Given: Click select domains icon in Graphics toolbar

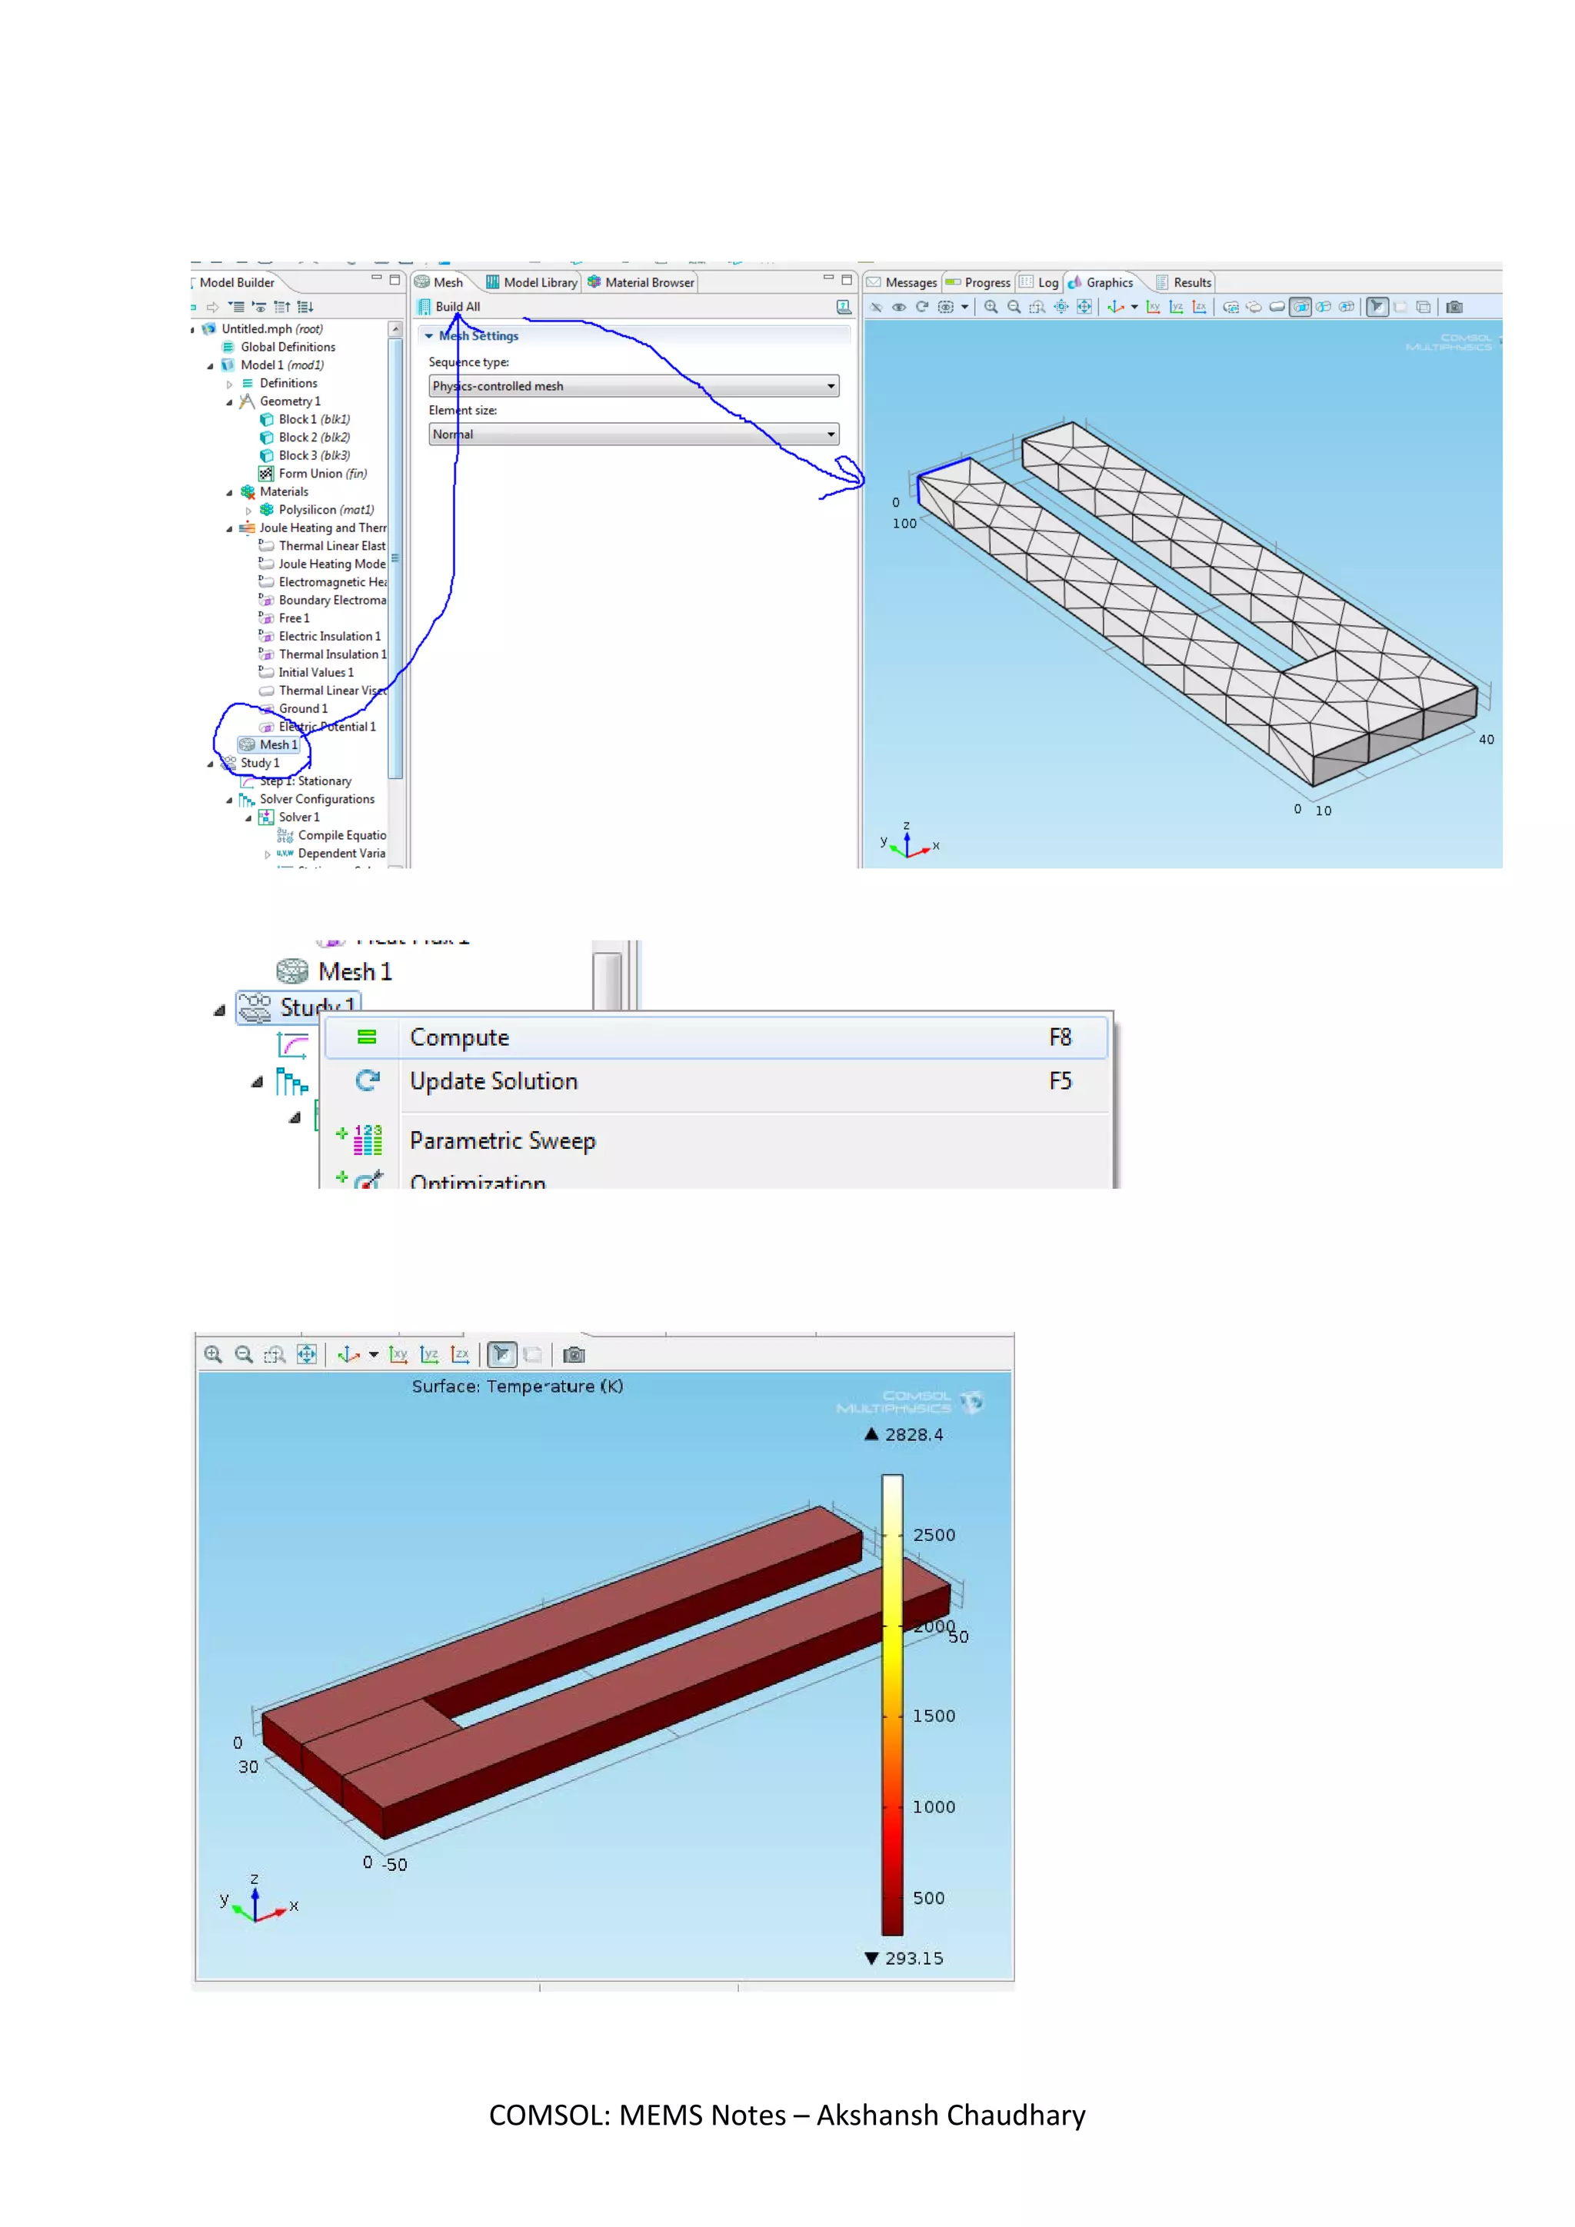Looking at the screenshot, I should [1277, 308].
